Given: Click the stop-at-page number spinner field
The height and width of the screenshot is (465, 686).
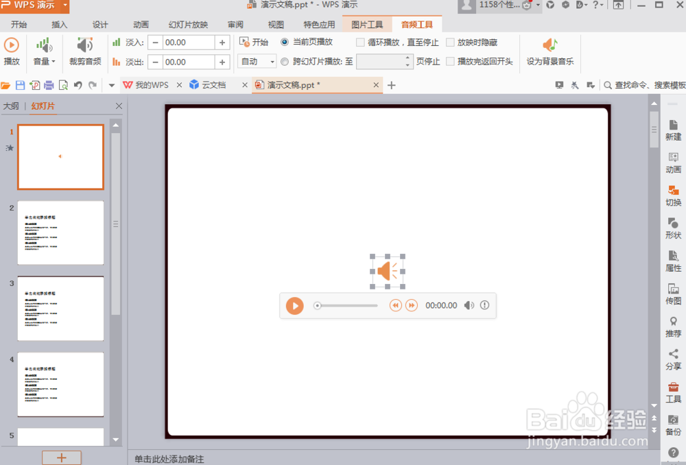Looking at the screenshot, I should (385, 61).
